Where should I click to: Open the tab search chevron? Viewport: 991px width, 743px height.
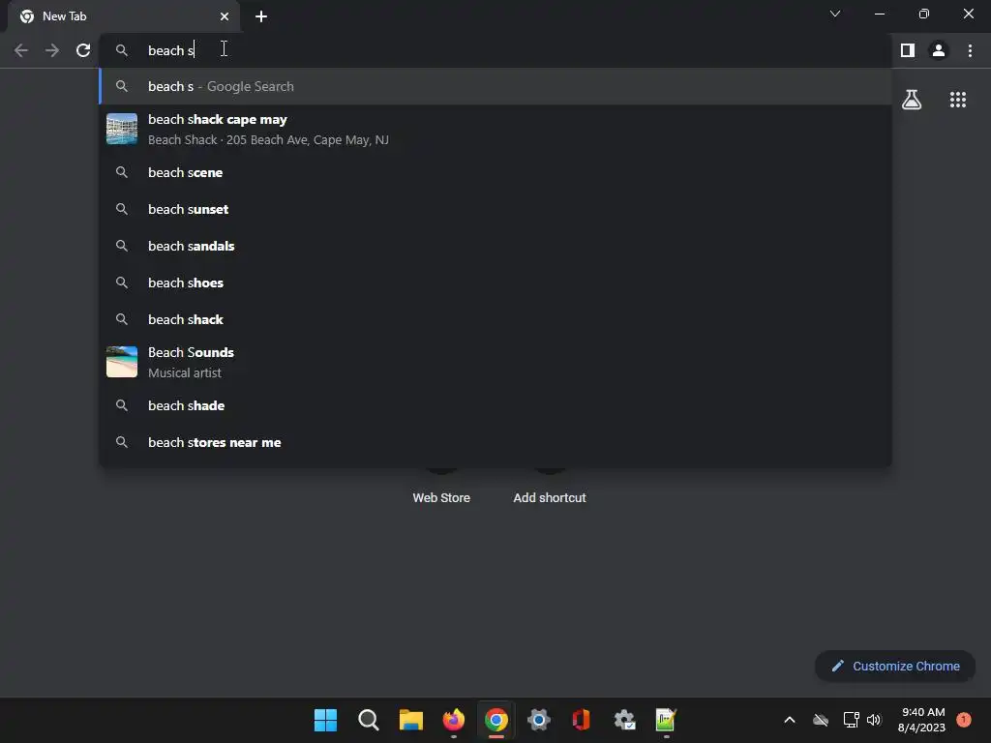click(x=835, y=14)
